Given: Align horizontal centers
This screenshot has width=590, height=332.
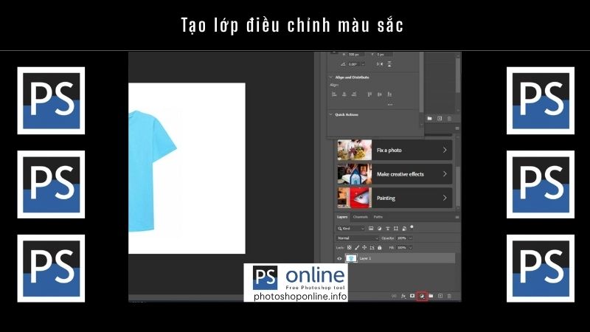Looking at the screenshot, I should click(344, 94).
